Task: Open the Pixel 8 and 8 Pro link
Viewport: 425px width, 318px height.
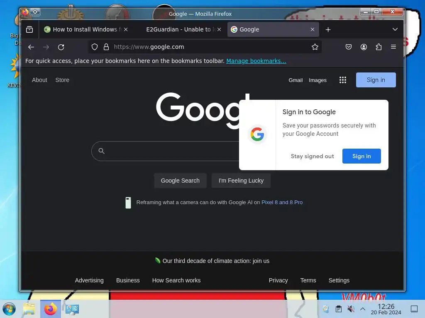Action: (282, 202)
